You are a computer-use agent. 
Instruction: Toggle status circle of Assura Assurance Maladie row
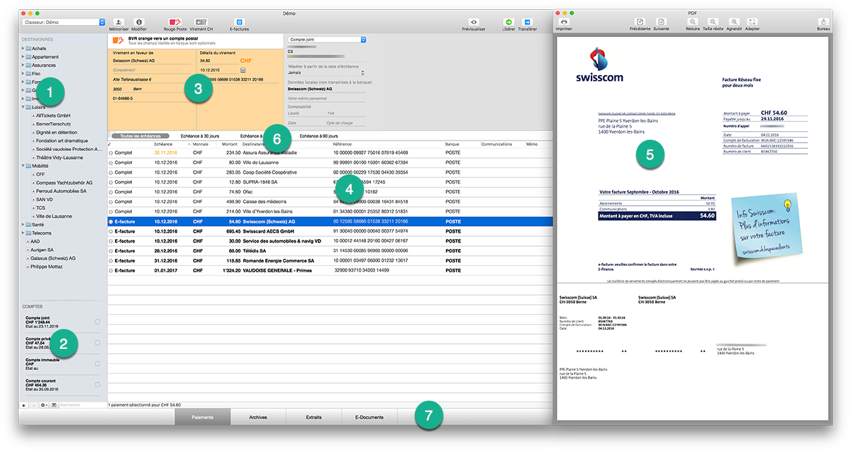111,152
